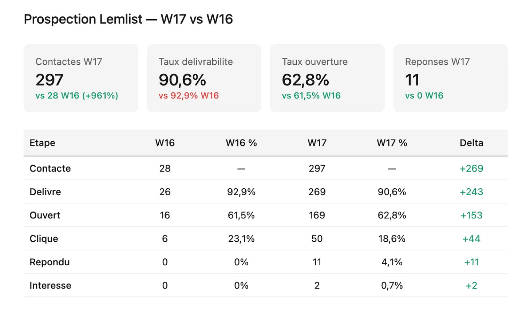Click the Interesse row label
The image size is (530, 310).
(50, 286)
